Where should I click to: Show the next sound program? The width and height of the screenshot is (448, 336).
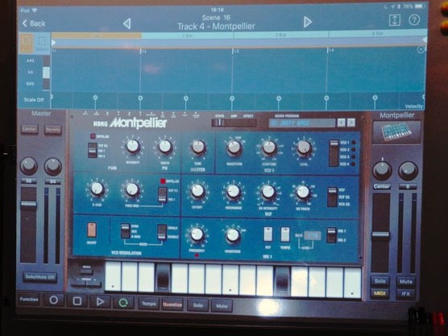point(351,122)
